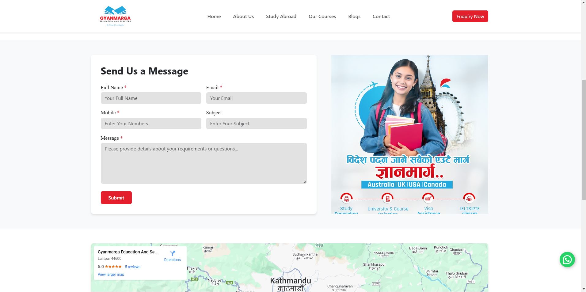Click the Study Counseling icon on banner
586x292 pixels.
pyautogui.click(x=346, y=199)
